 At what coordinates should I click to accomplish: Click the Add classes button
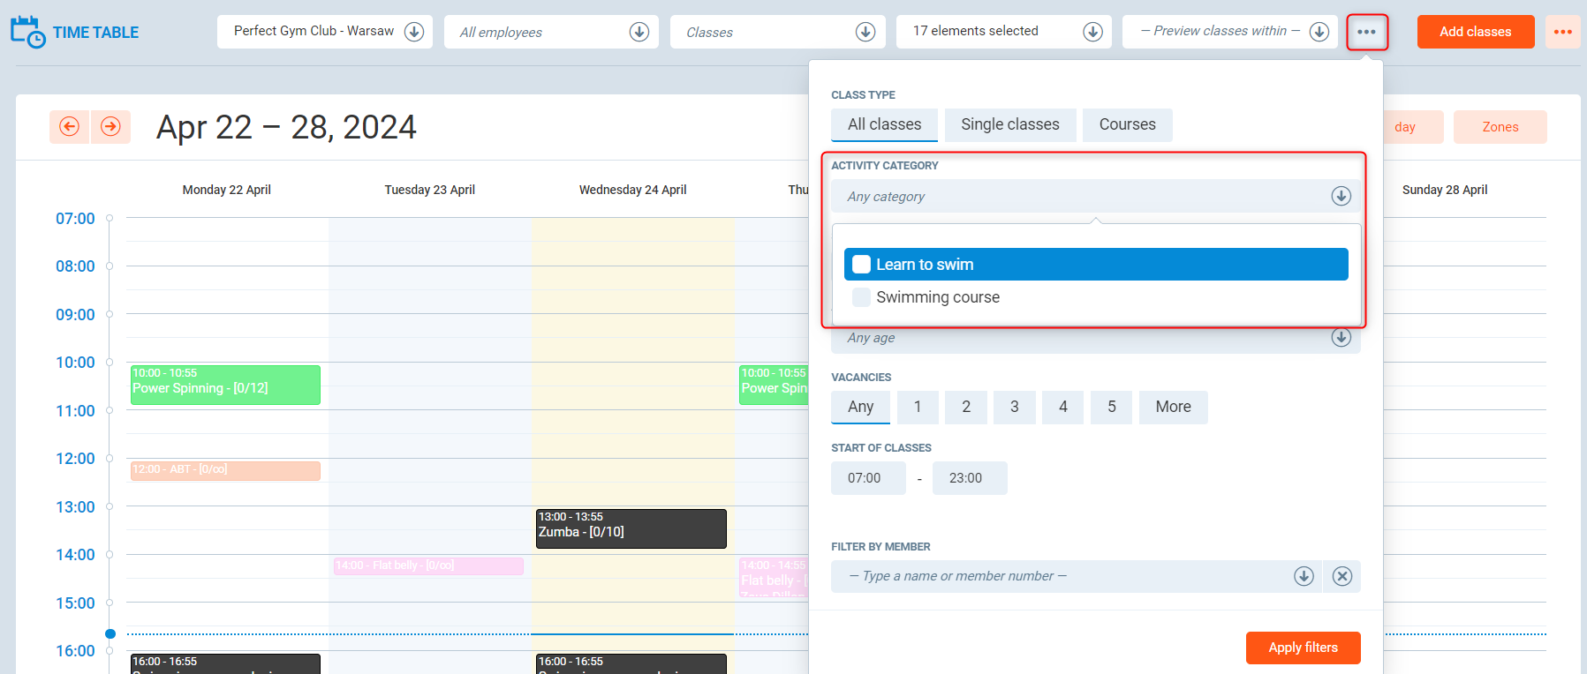click(x=1475, y=32)
